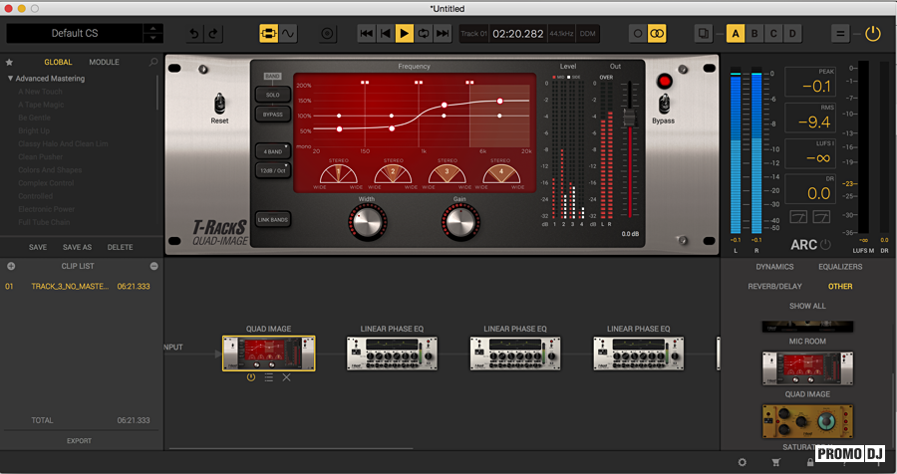Screen dimensions: 897x474
Task: Flip the Quad-Image Reset switch
Action: pos(219,105)
